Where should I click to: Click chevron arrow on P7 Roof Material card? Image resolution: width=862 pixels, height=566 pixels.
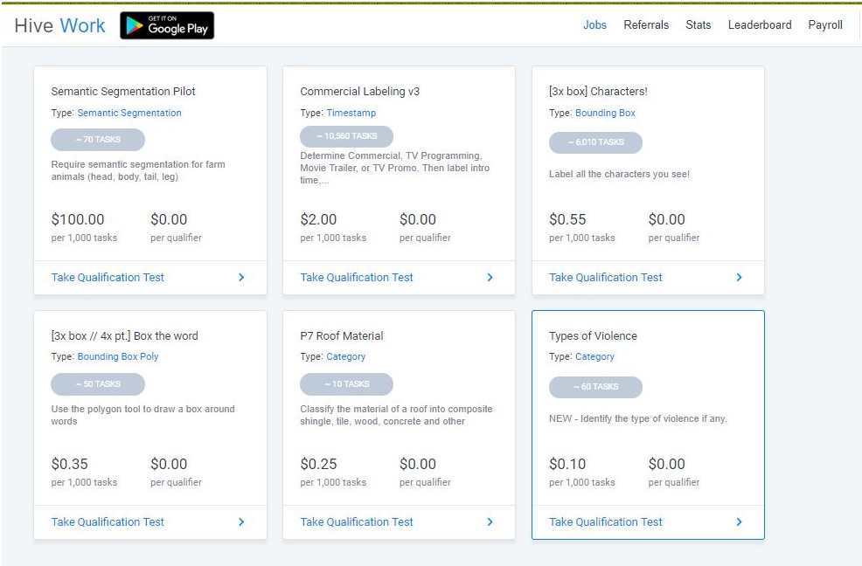click(490, 522)
